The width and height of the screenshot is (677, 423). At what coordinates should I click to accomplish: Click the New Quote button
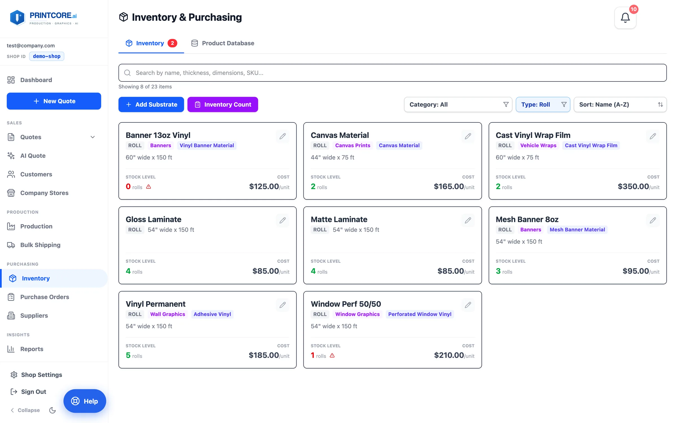pos(54,101)
